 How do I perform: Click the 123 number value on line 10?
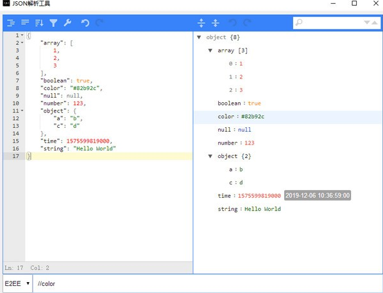click(78, 103)
